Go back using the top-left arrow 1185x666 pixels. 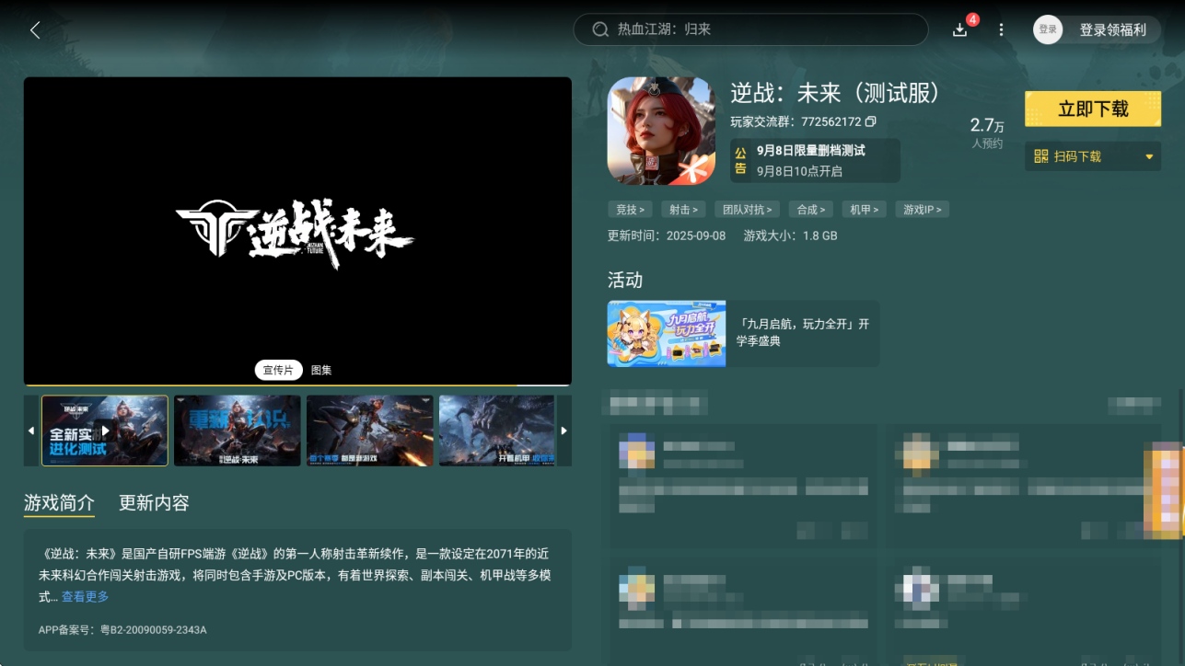coord(35,30)
